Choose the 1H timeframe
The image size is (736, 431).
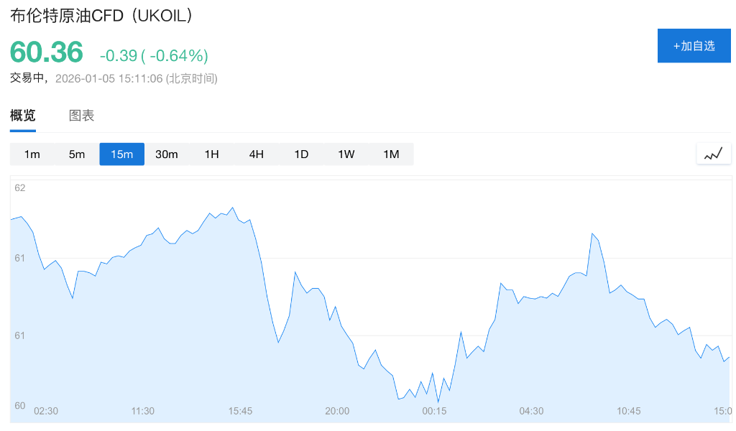pos(211,154)
